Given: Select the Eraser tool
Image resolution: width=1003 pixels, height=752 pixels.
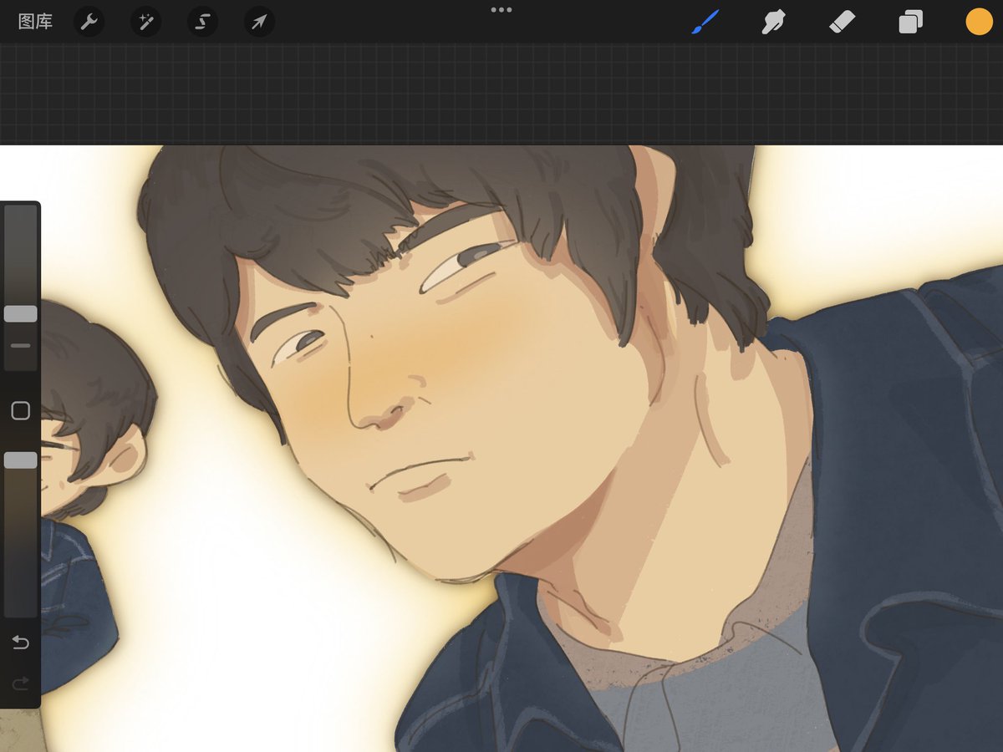Looking at the screenshot, I should 843,22.
